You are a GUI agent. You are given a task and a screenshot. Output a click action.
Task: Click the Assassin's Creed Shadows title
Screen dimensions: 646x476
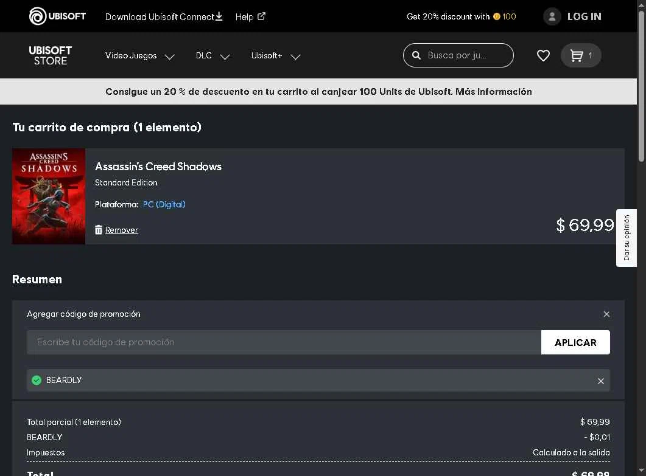158,166
